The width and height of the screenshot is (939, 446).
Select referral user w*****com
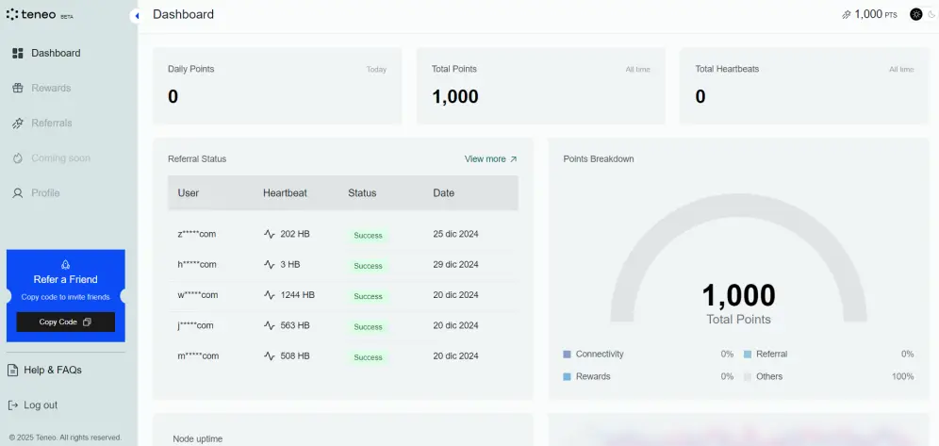coord(198,295)
